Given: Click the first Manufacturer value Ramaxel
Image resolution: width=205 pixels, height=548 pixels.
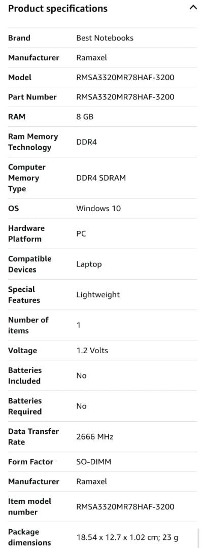Looking at the screenshot, I should (91, 58).
